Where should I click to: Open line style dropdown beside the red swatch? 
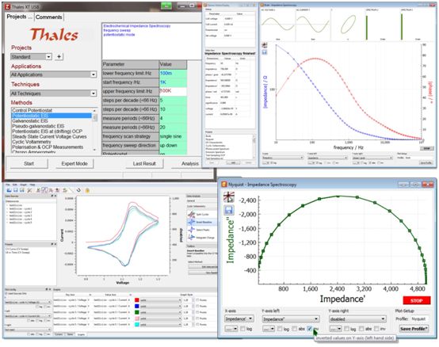[161, 300]
